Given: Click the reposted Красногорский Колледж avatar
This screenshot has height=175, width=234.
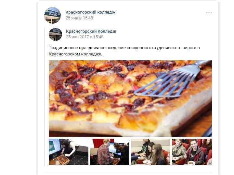Looking at the screenshot, I should click(x=55, y=34).
